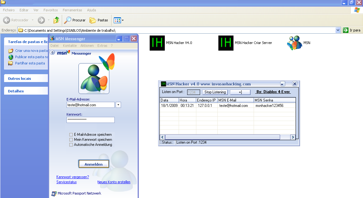Click the share folder icon
Image resolution: width=363 pixels, height=198 pixels.
point(11,63)
